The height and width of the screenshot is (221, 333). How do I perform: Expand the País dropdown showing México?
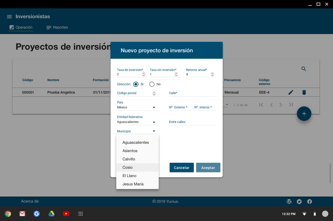tap(138, 107)
